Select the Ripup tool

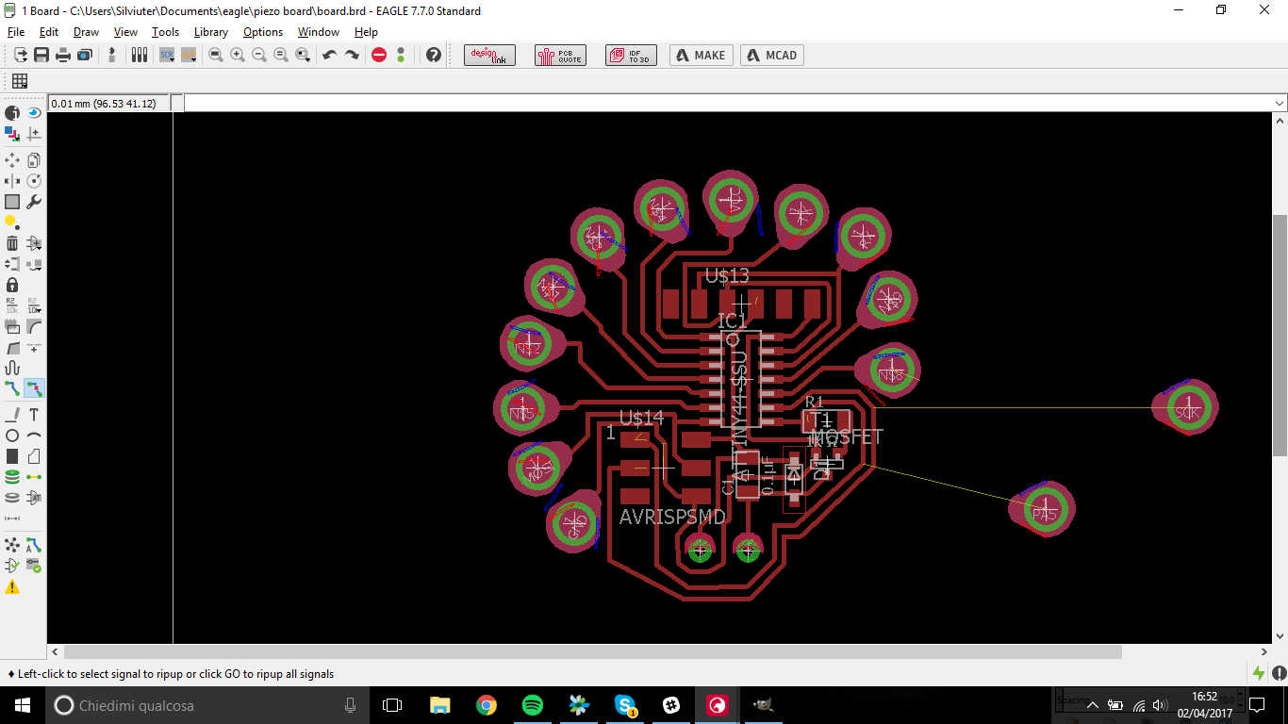click(x=34, y=388)
